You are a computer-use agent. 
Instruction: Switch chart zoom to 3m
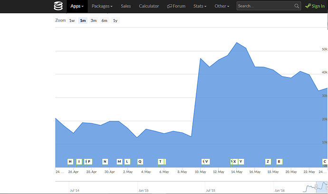(94, 20)
